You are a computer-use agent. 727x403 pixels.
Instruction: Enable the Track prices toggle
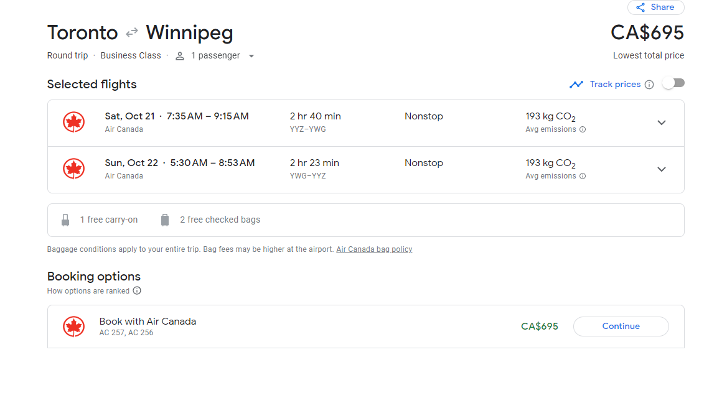tap(673, 83)
